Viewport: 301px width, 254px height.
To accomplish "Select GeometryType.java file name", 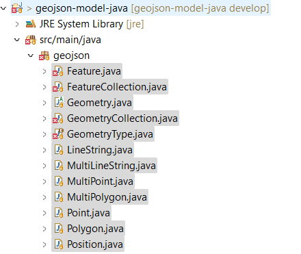I will pos(110,134).
